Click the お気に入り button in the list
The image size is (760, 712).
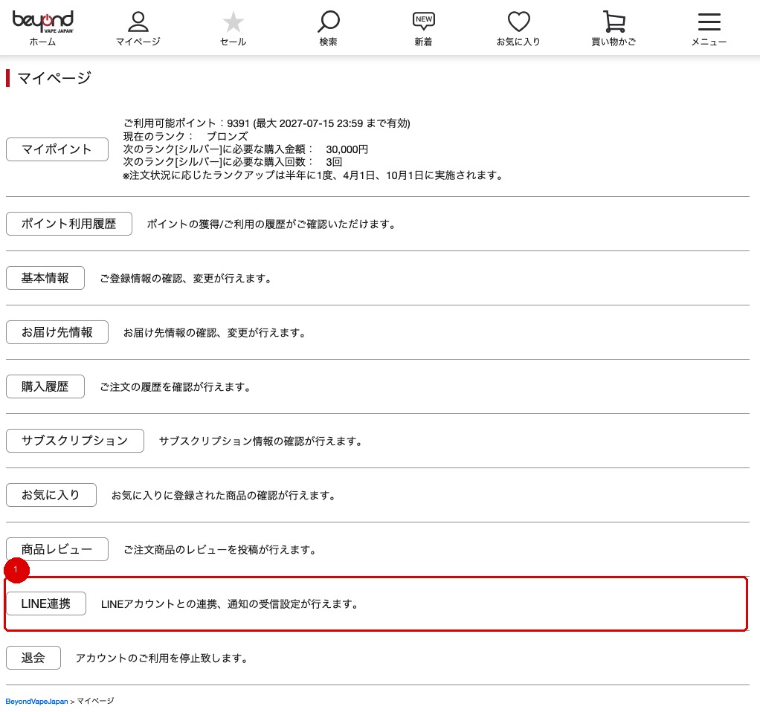51,495
